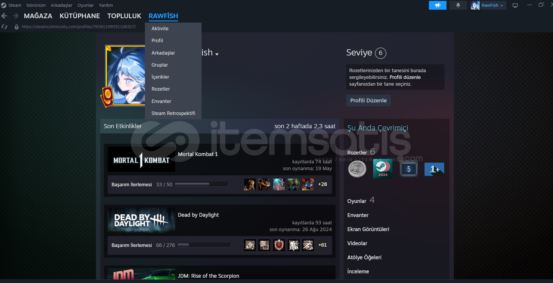Expand persona name dropdown arrow

coord(217,54)
